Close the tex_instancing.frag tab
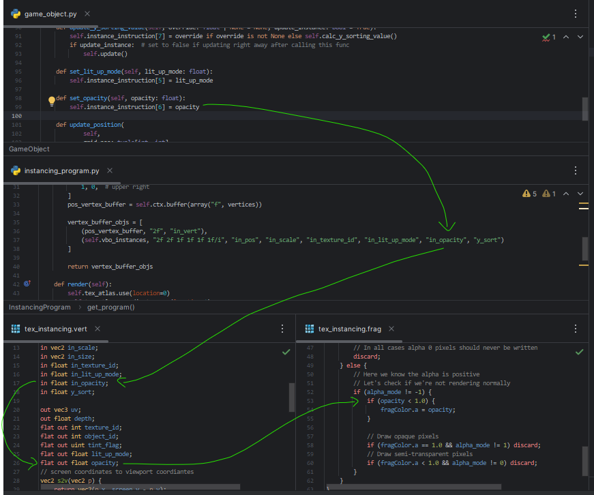The width and height of the screenshot is (594, 495). (x=391, y=329)
